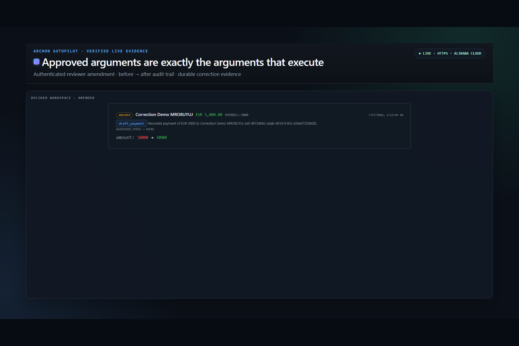
Task: Click the arrow between 5000 and 3000
Action: [x=152, y=138]
